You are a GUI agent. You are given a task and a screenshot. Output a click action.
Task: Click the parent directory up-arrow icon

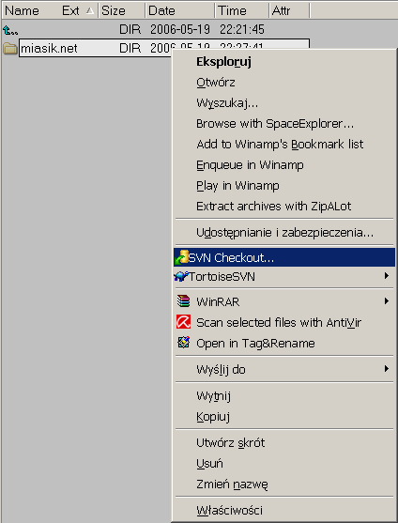[10, 31]
